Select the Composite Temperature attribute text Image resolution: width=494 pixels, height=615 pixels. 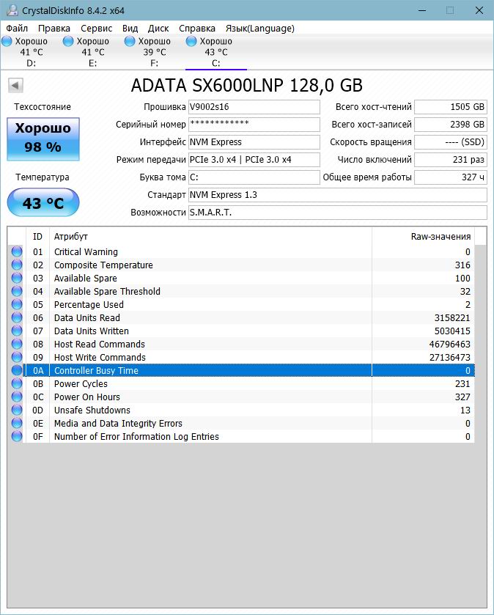103,265
